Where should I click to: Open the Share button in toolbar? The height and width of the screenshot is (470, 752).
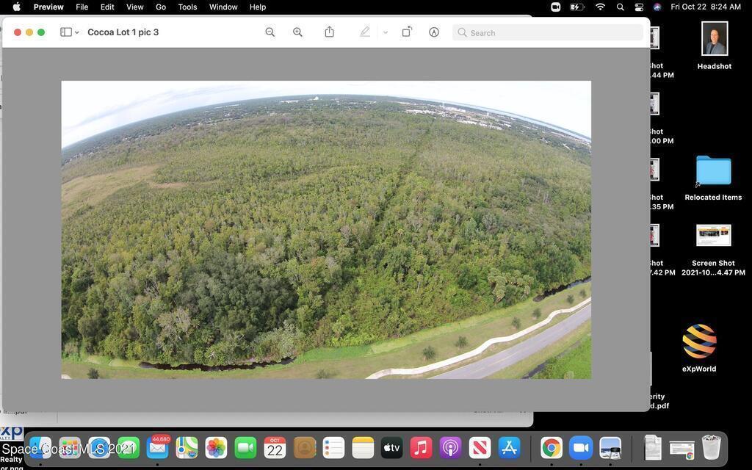(330, 32)
